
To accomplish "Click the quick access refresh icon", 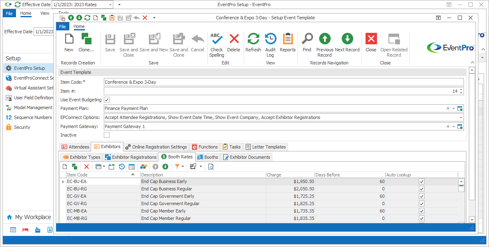I will (87, 18).
